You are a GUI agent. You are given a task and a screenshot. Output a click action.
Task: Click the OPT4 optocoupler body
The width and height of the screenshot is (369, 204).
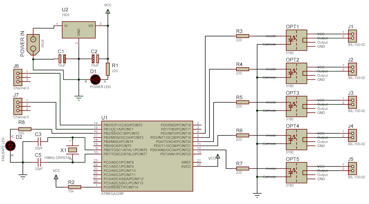coord(297,140)
